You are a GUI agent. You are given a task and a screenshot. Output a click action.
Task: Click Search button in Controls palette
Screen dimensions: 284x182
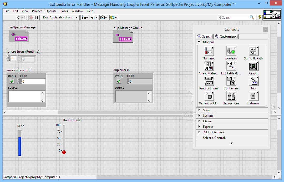pyautogui.click(x=205, y=36)
